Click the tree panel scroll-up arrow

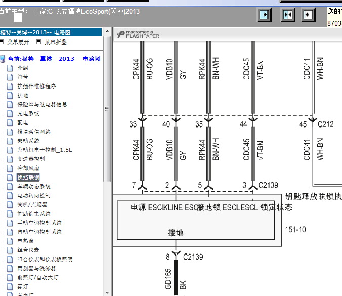(x=107, y=31)
